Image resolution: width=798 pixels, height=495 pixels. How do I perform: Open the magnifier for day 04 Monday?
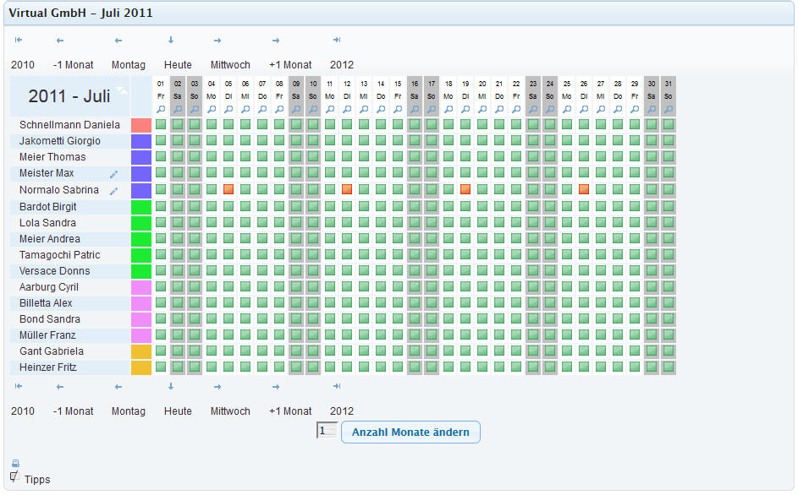click(212, 109)
